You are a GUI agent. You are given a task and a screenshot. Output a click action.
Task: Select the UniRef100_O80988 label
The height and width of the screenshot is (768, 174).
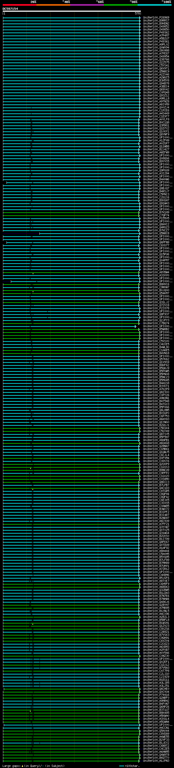156,50
